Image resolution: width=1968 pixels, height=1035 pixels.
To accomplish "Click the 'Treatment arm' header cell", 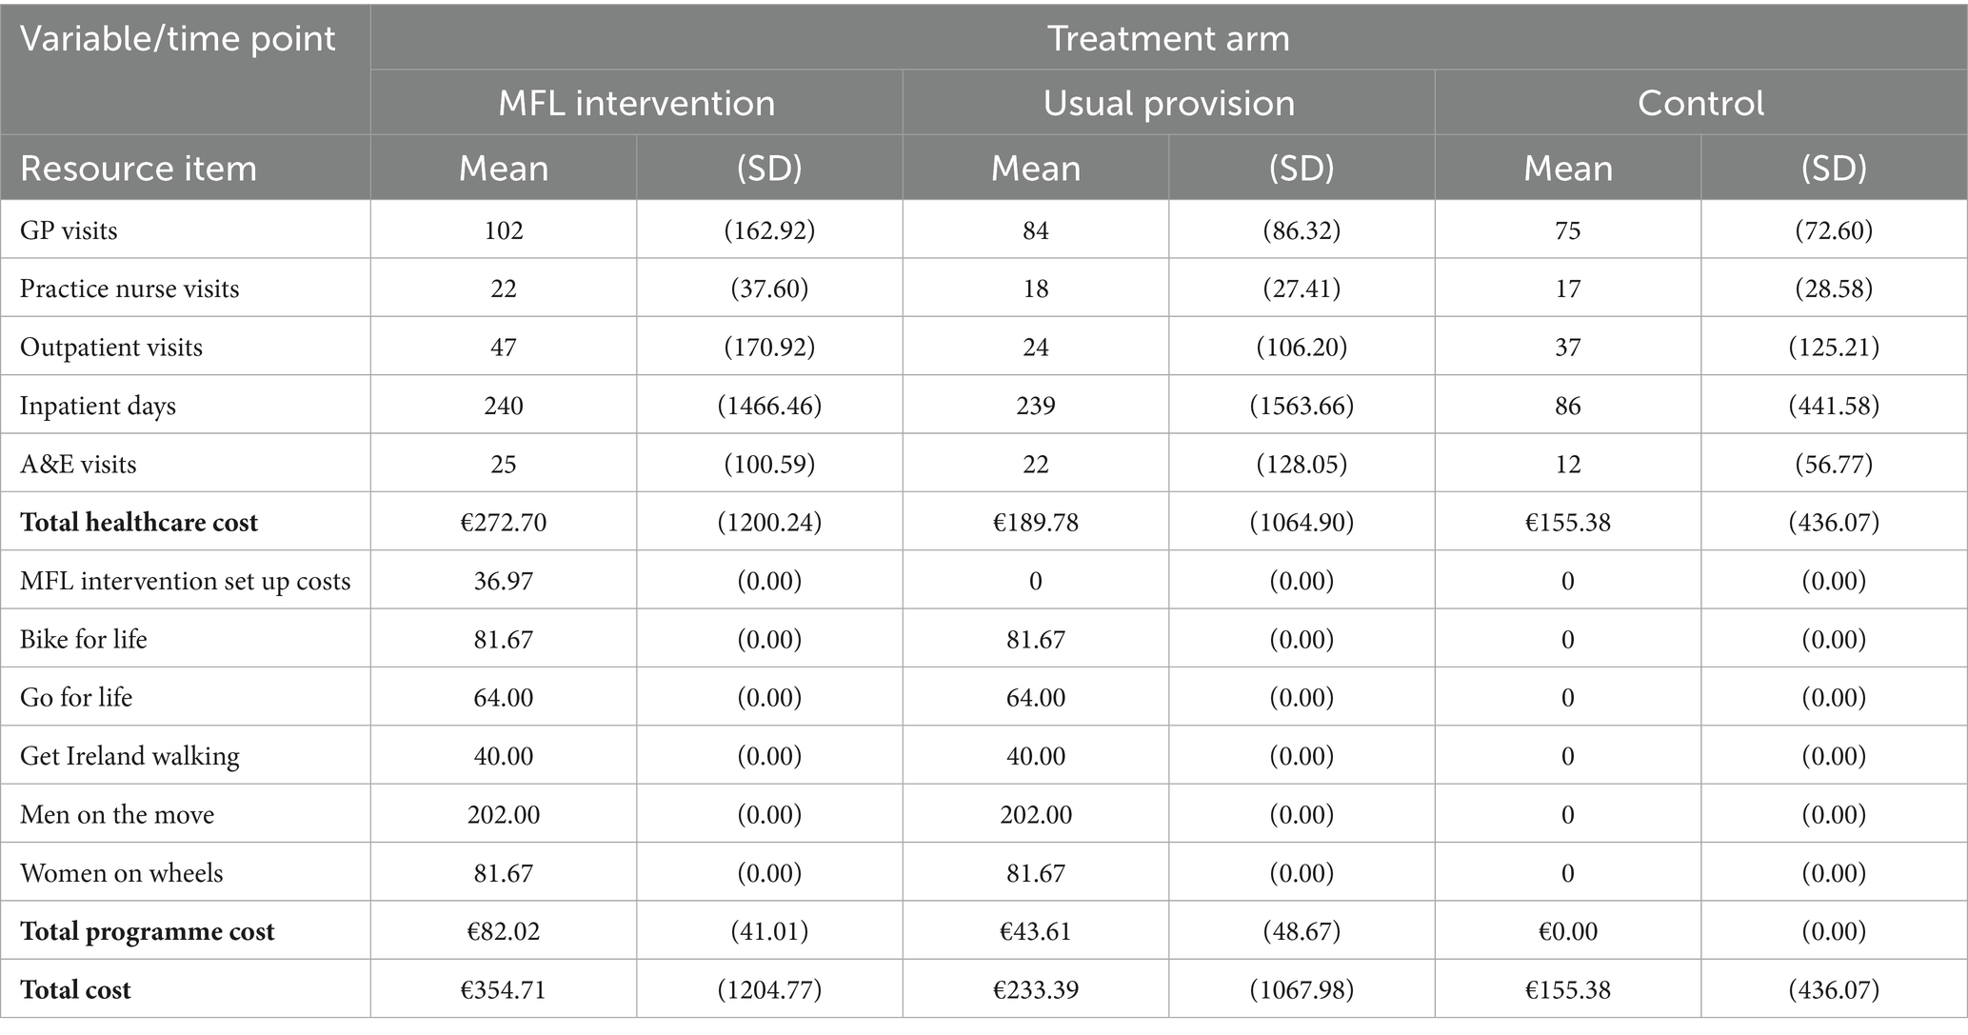I will pos(1168,38).
